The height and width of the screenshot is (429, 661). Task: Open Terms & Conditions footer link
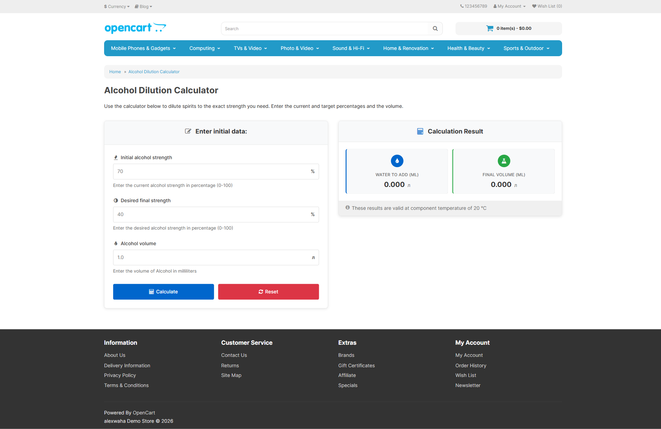[126, 385]
